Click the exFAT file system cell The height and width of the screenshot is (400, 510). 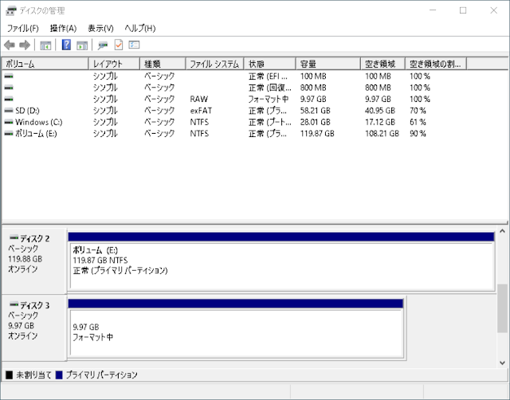[x=201, y=111]
